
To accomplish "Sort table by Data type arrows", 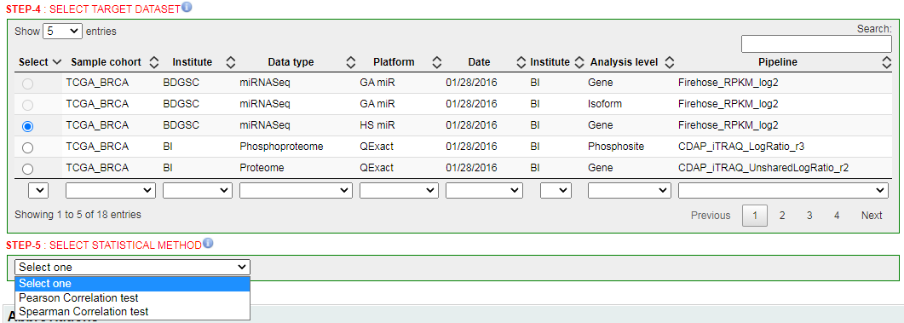I will coord(350,62).
